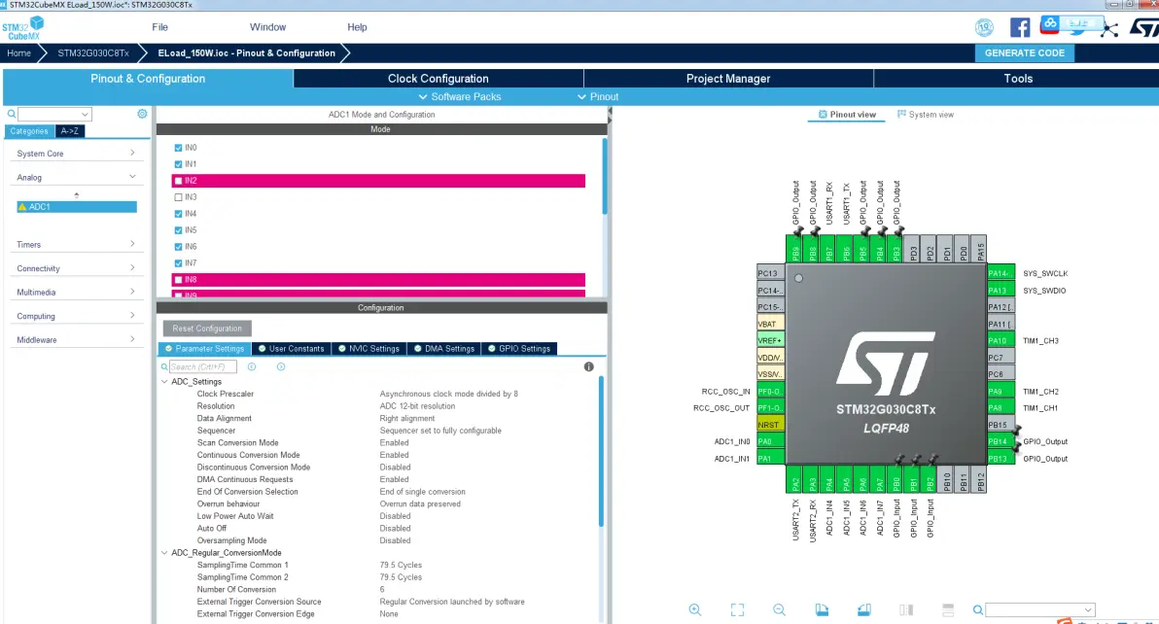Image resolution: width=1159 pixels, height=624 pixels.
Task: Click the settings gear in categories panel
Action: tap(142, 114)
